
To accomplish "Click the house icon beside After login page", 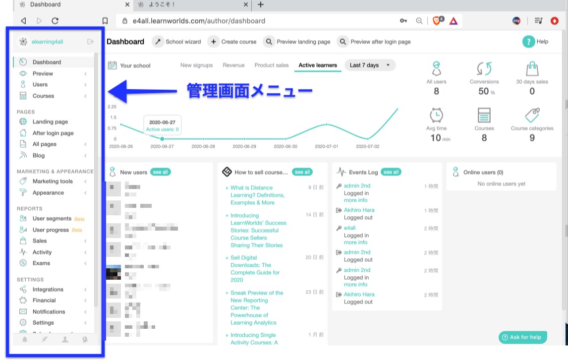I will pos(23,132).
